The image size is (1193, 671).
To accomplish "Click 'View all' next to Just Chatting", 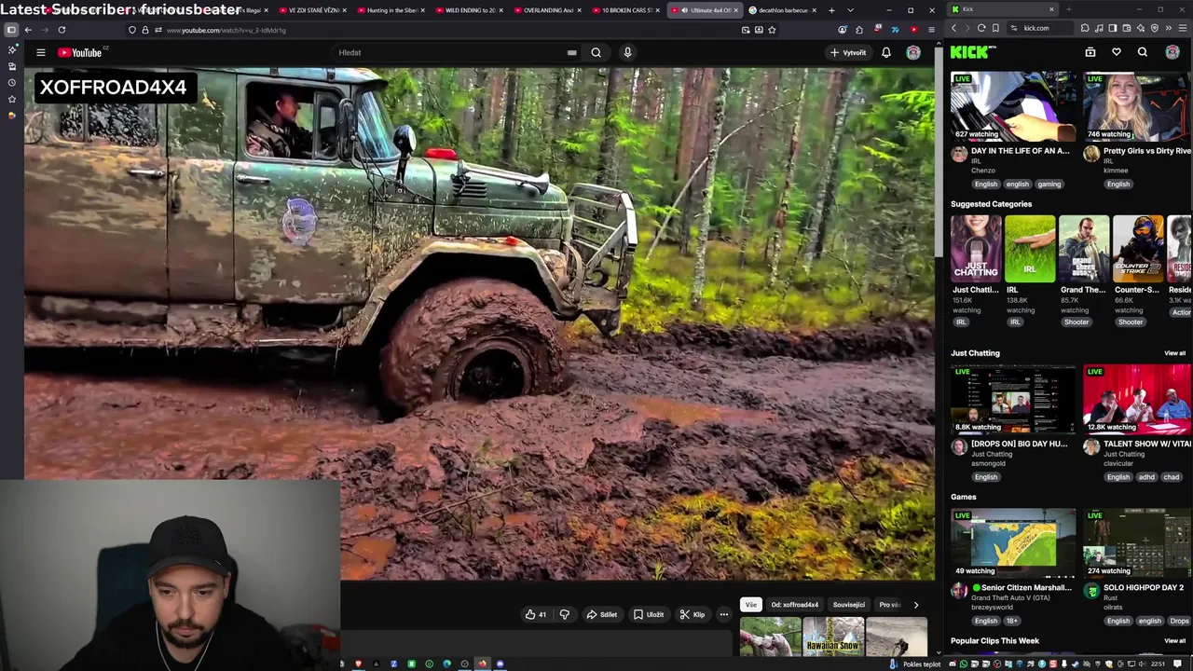I will click(x=1174, y=353).
